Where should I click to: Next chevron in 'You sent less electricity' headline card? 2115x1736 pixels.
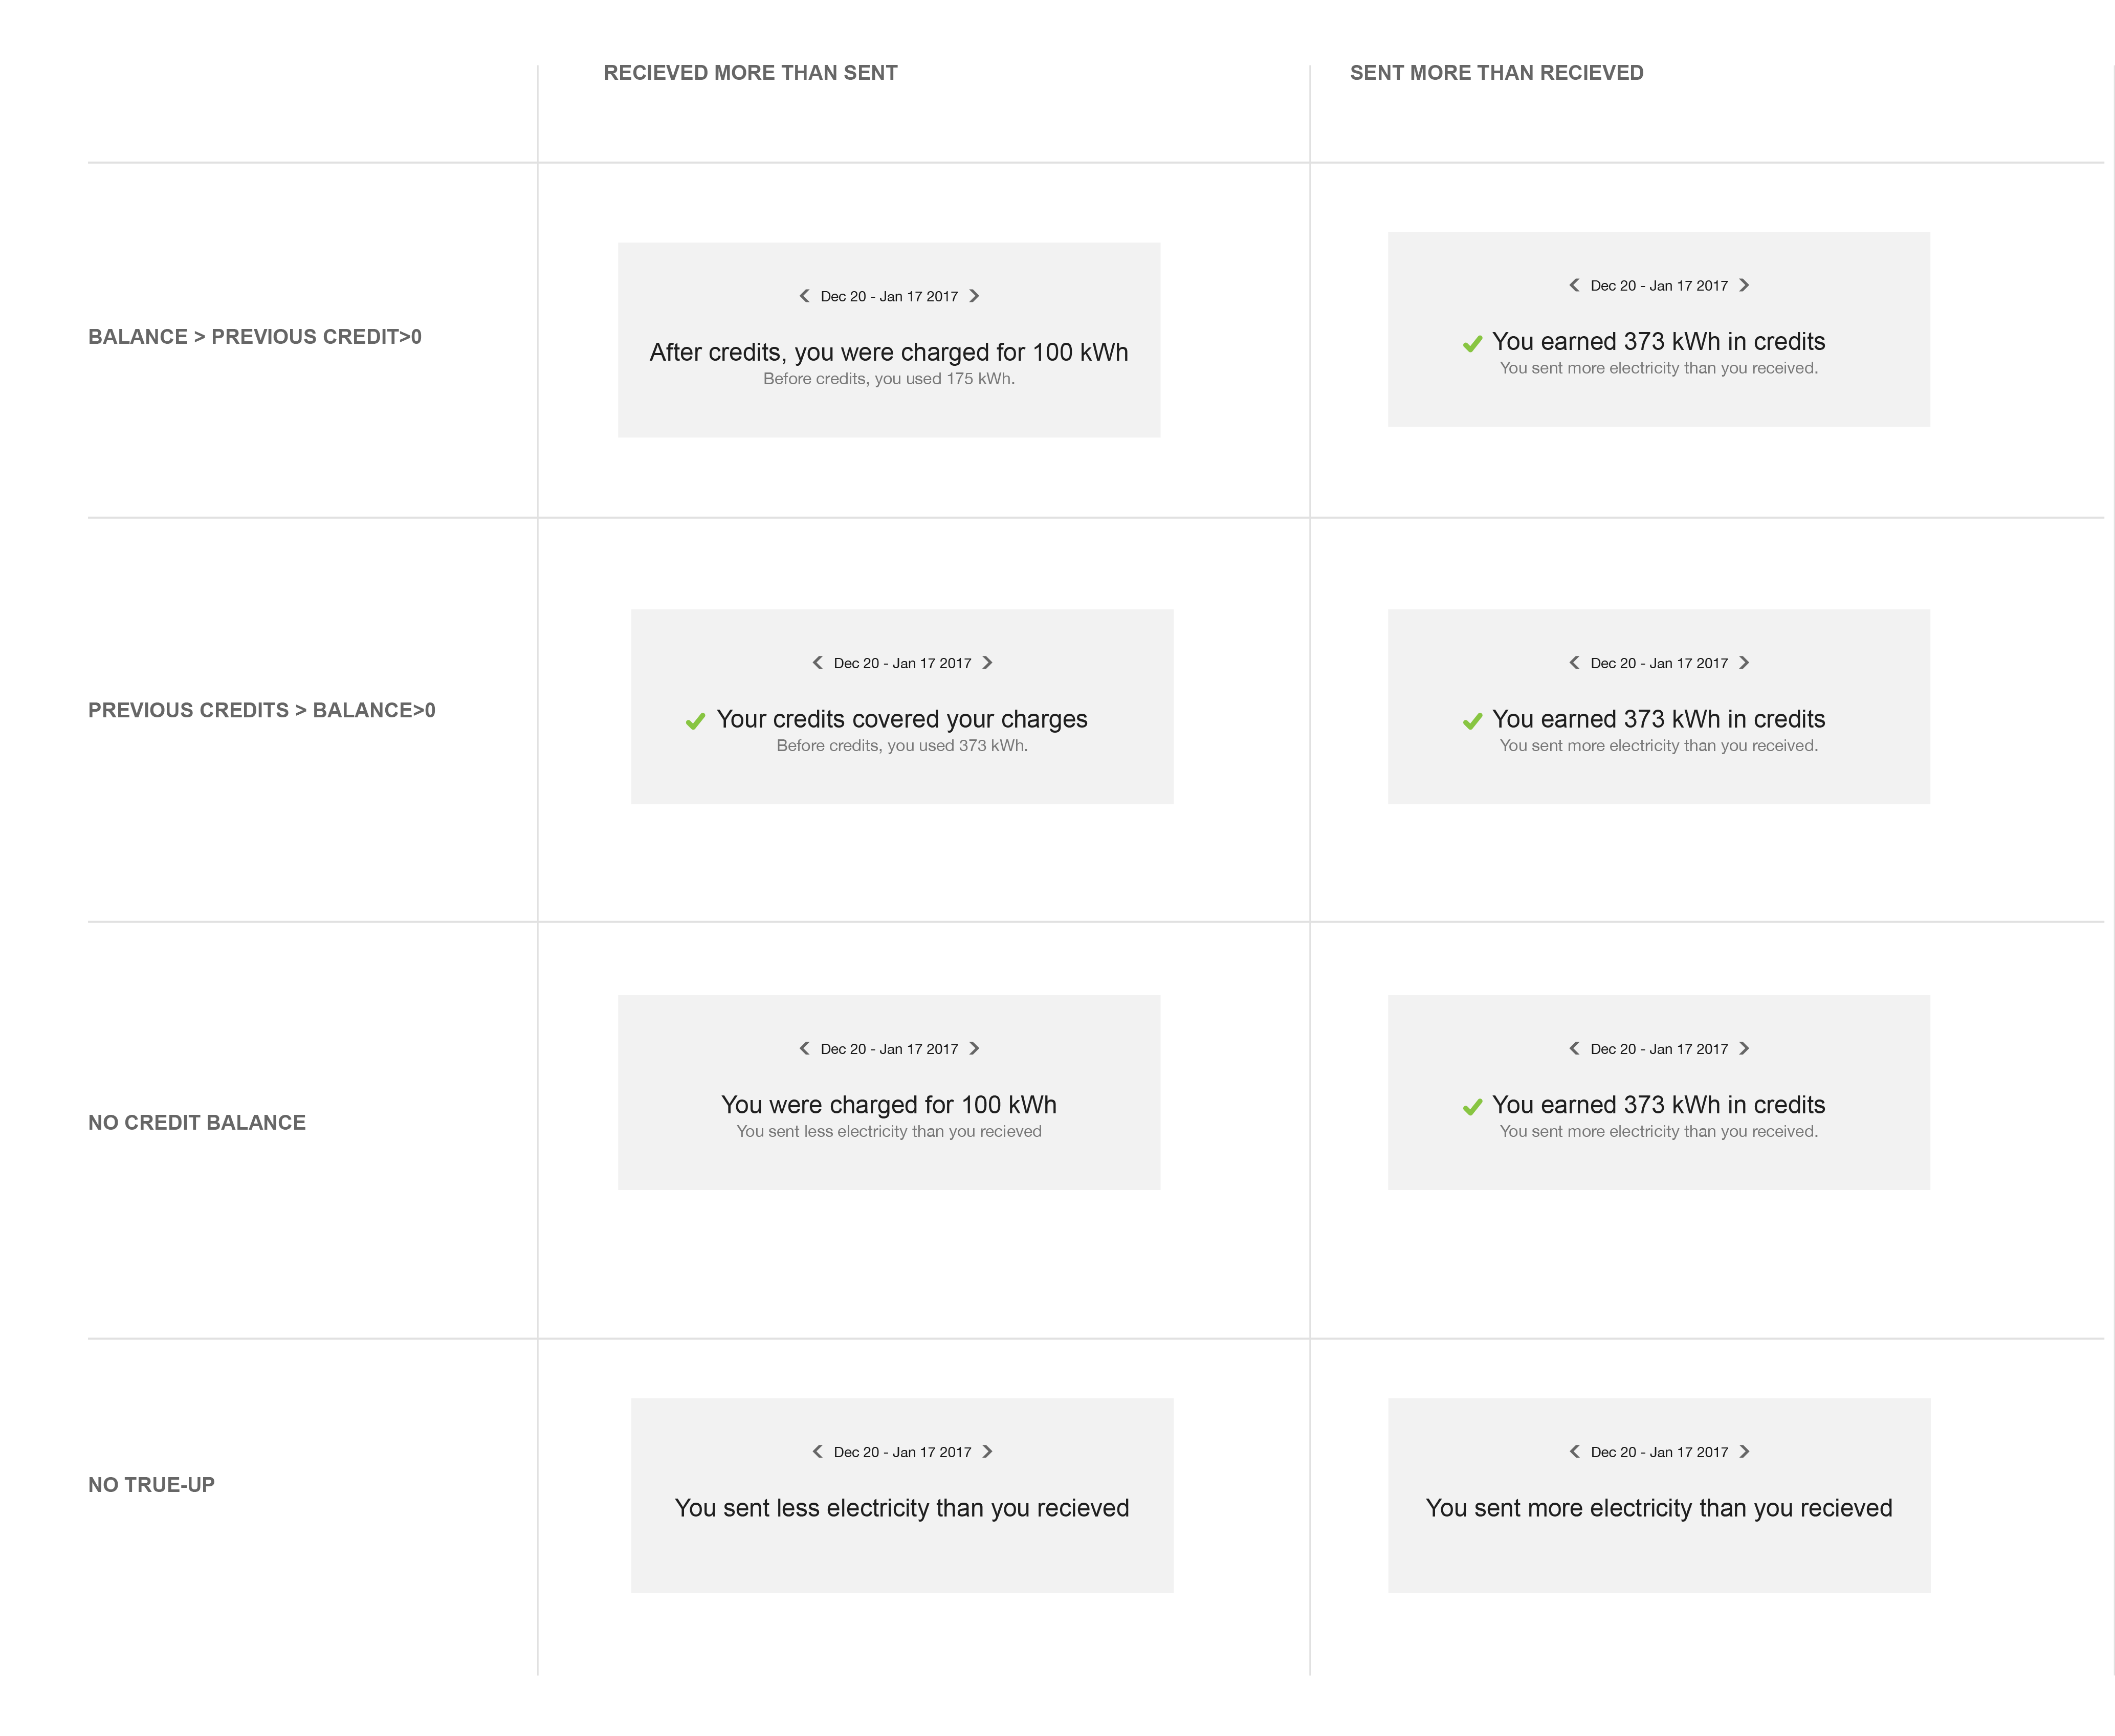[x=987, y=1451]
